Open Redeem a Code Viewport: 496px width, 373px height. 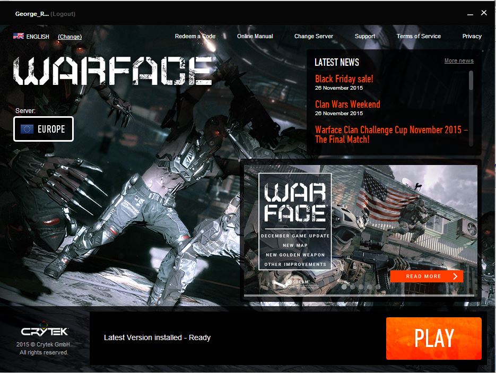tap(195, 36)
